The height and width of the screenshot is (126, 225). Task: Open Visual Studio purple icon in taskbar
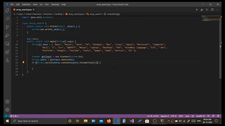click(x=132, y=121)
